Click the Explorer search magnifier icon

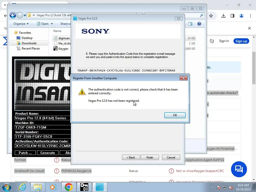[202, 15]
